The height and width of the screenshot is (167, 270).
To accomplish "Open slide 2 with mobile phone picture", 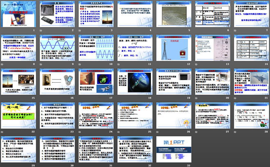I will (57, 15).
